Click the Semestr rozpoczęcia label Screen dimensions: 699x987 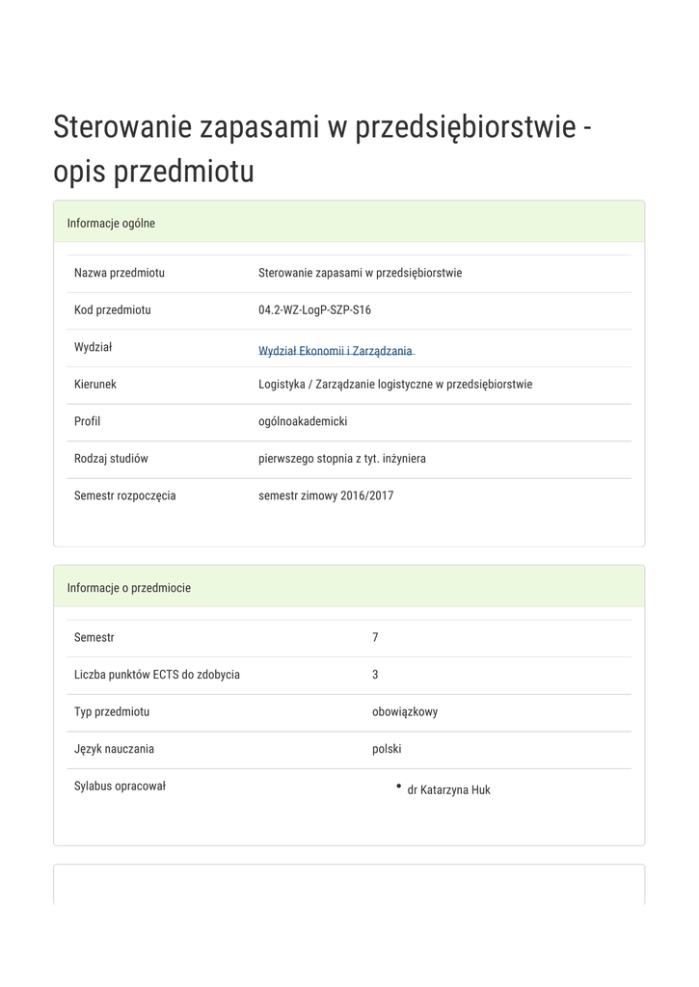pyautogui.click(x=125, y=496)
